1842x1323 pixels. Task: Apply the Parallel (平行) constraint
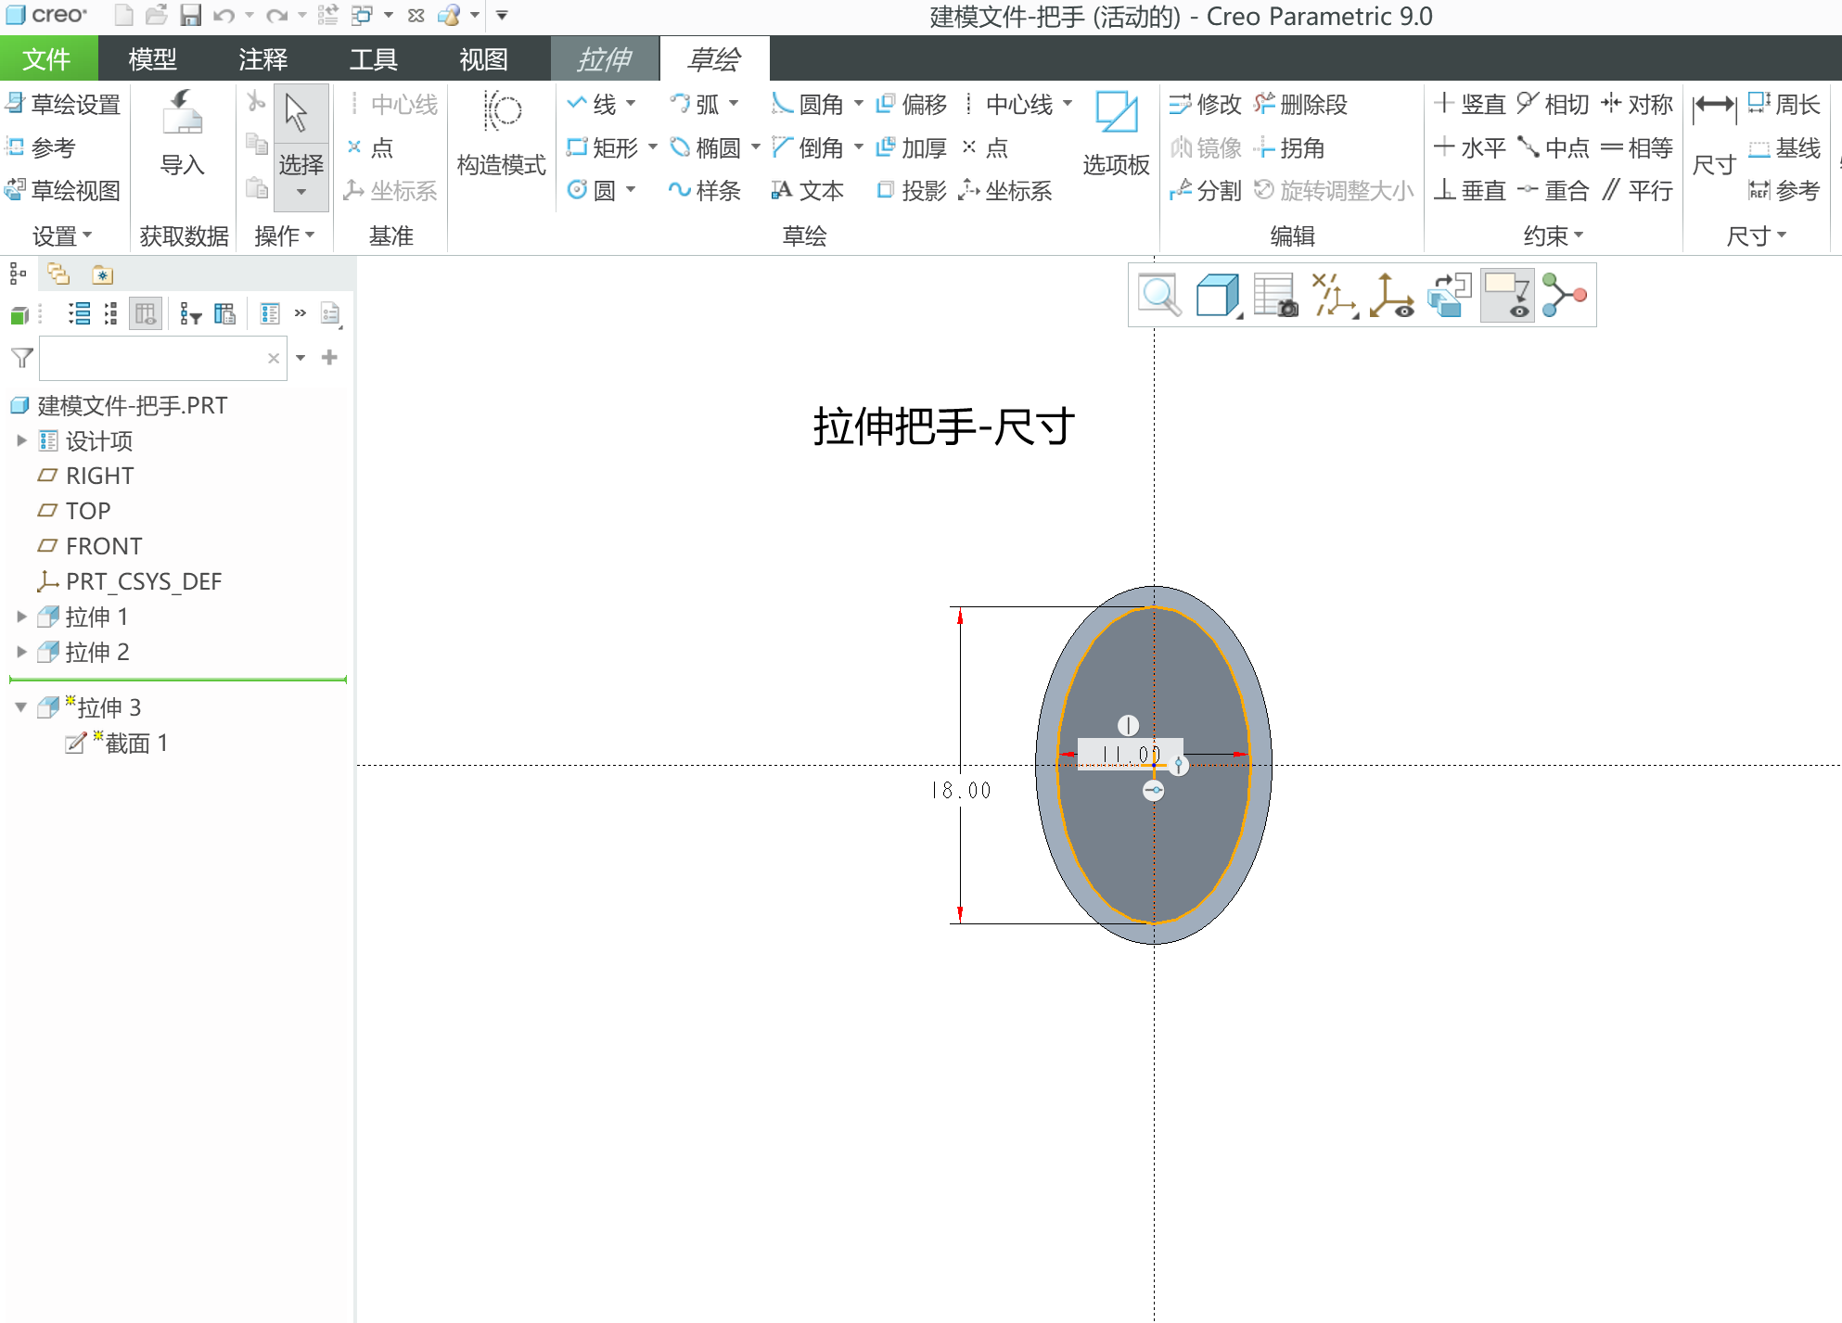click(1637, 190)
